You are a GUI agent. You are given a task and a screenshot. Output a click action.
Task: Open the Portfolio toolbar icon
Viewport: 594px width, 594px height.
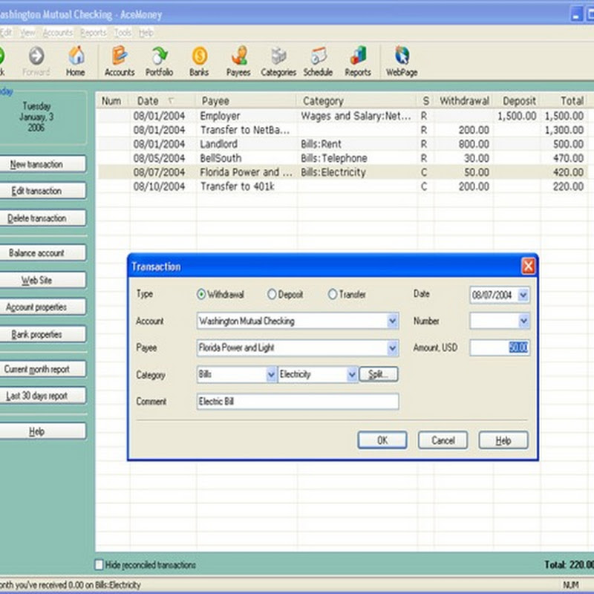pos(160,62)
